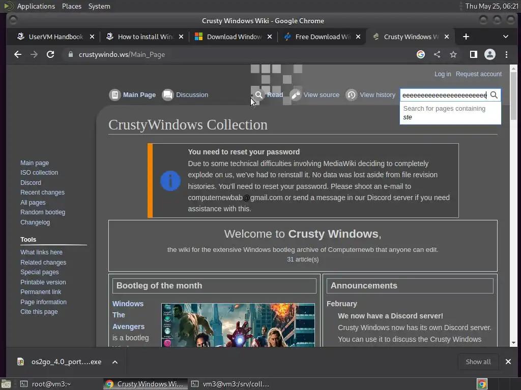Click Show all downloads button
The height and width of the screenshot is (390, 521).
tap(478, 362)
